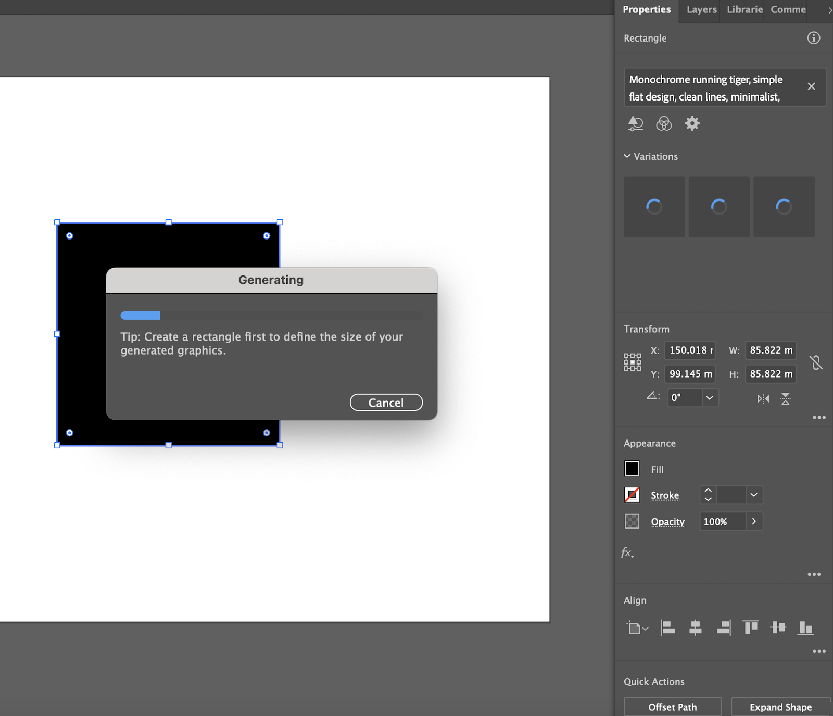Expand the opacity slider arrow
Image resolution: width=833 pixels, height=716 pixels.
(754, 521)
